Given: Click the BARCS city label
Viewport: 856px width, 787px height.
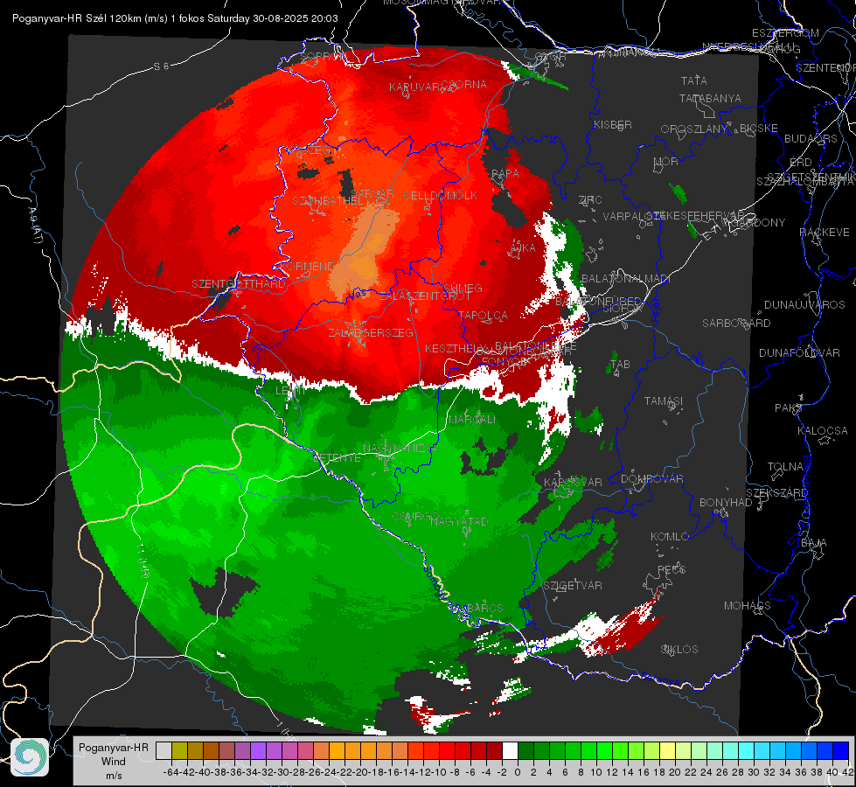Looking at the screenshot, I should point(484,608).
